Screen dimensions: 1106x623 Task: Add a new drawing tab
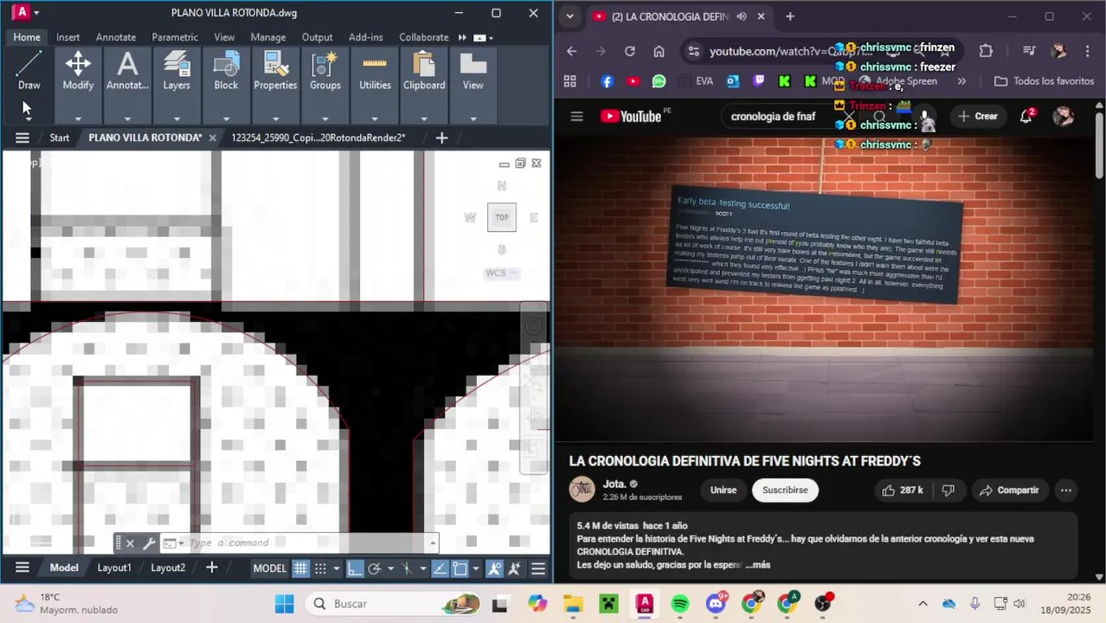pos(441,138)
